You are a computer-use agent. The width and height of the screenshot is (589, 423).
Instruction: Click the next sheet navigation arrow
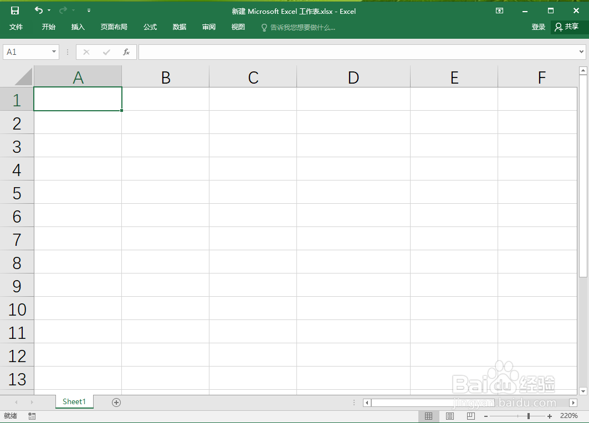click(32, 402)
